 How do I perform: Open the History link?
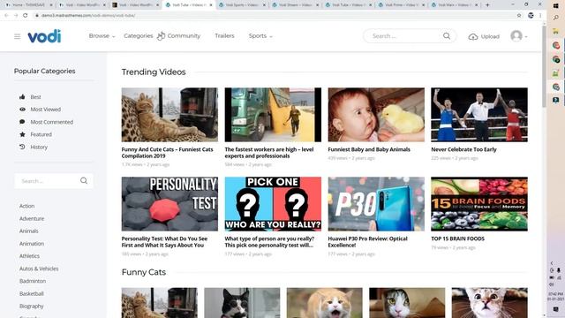(x=39, y=147)
